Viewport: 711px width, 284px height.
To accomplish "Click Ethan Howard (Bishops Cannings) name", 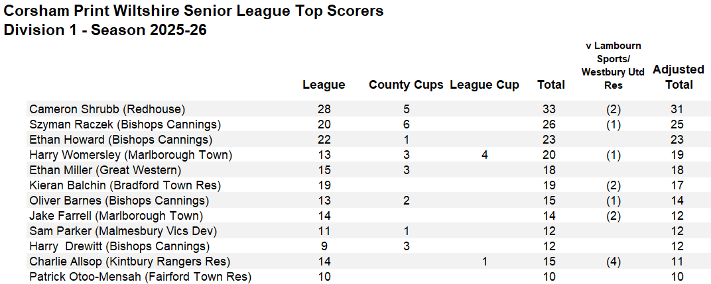I will [121, 140].
